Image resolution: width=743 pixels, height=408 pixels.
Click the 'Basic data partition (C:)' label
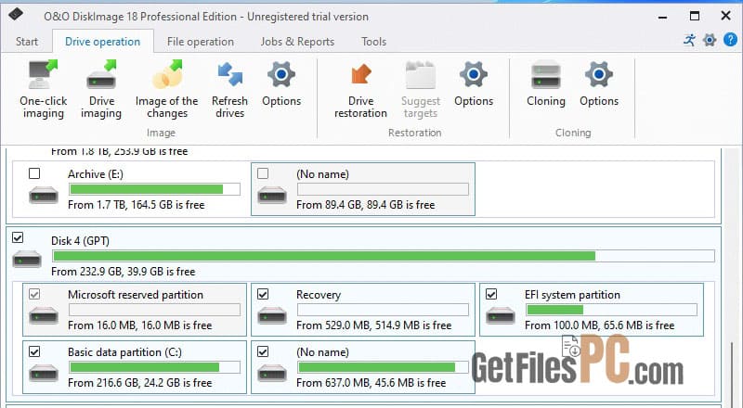(x=124, y=352)
